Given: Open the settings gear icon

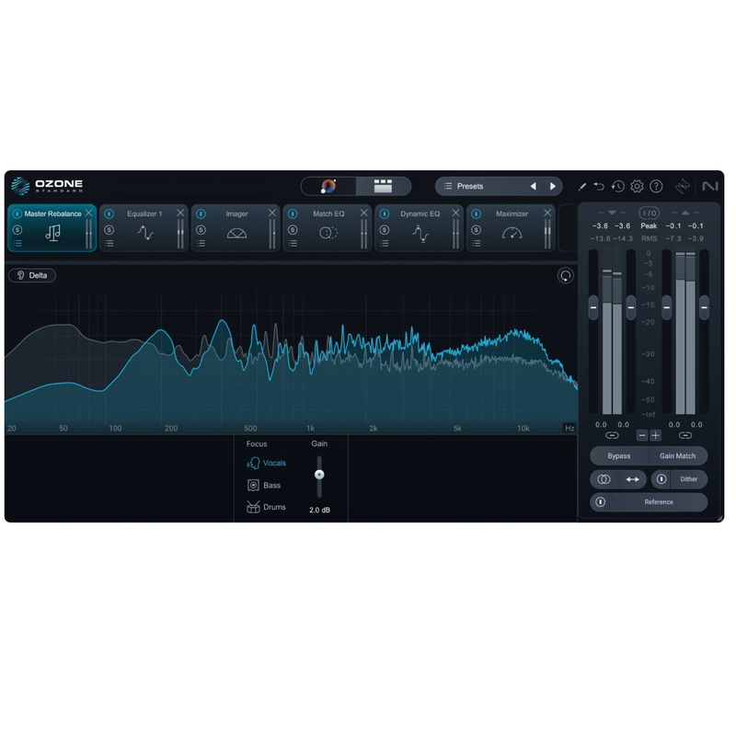Looking at the screenshot, I should tap(637, 186).
